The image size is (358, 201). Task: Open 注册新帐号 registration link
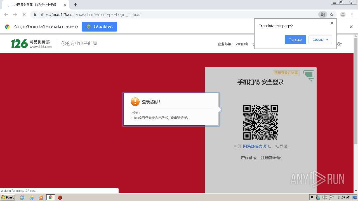pyautogui.click(x=271, y=158)
